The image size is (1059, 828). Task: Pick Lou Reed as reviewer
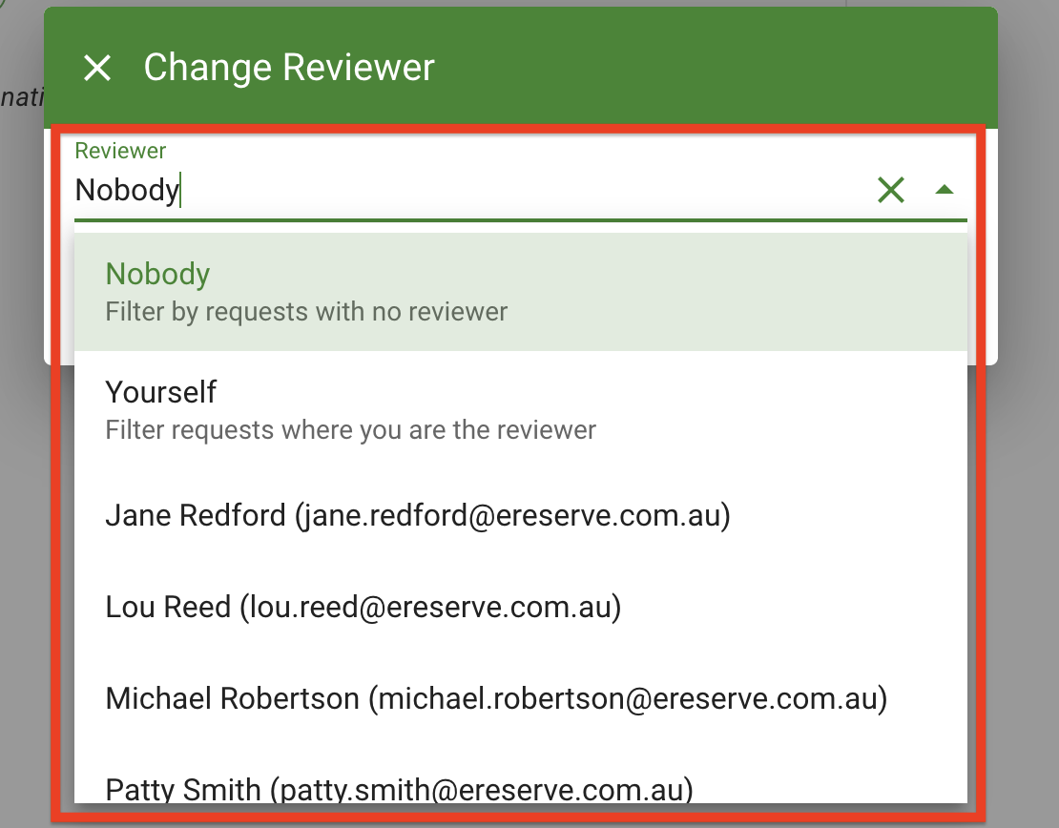coord(363,607)
